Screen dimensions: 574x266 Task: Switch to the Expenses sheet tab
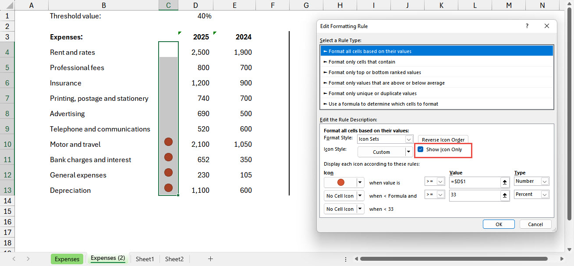tap(67, 259)
